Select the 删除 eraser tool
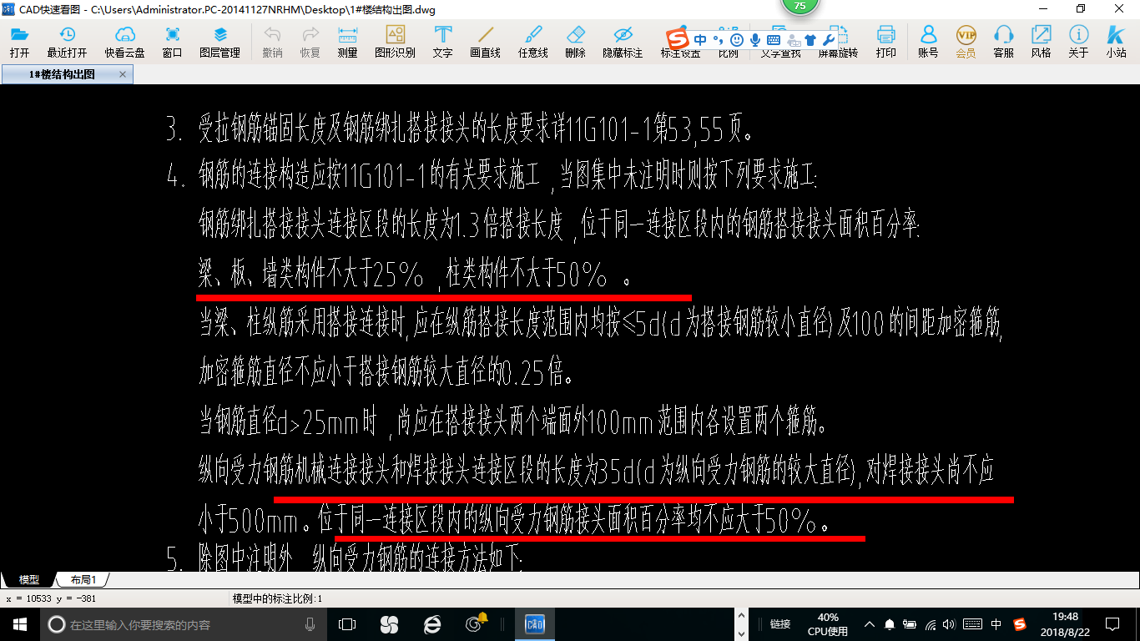This screenshot has width=1140, height=641. (575, 42)
